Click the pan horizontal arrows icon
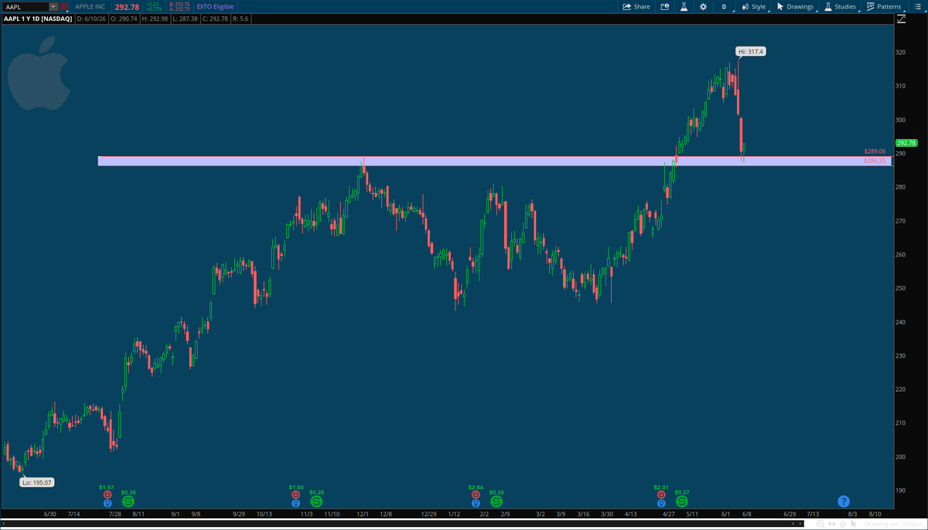 [x=831, y=524]
